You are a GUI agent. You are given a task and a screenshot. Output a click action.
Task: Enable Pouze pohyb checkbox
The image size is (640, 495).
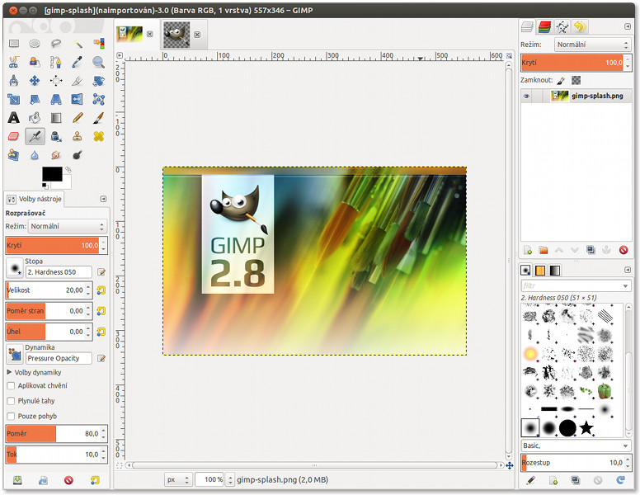point(11,416)
